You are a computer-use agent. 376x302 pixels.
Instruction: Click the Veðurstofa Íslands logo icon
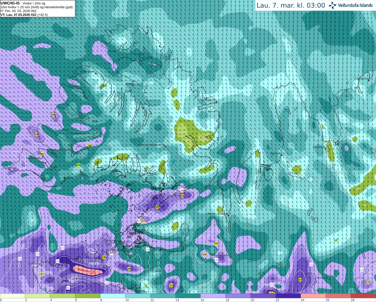[x=333, y=5]
